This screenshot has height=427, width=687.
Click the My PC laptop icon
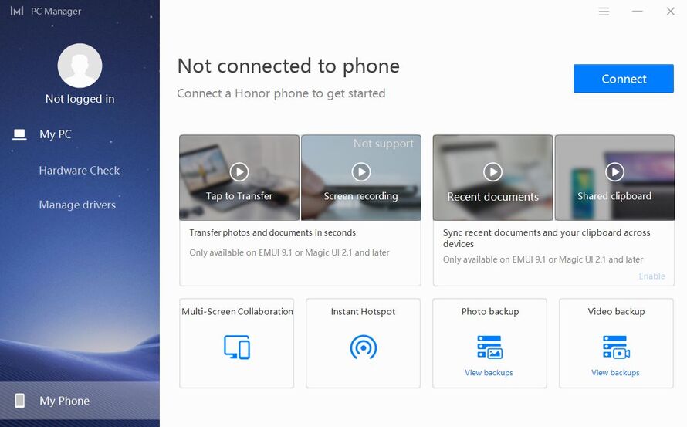(x=19, y=134)
